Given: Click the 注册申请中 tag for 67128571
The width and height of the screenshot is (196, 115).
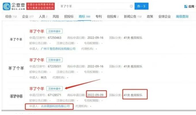Looking at the screenshot, I should coord(54,89).
